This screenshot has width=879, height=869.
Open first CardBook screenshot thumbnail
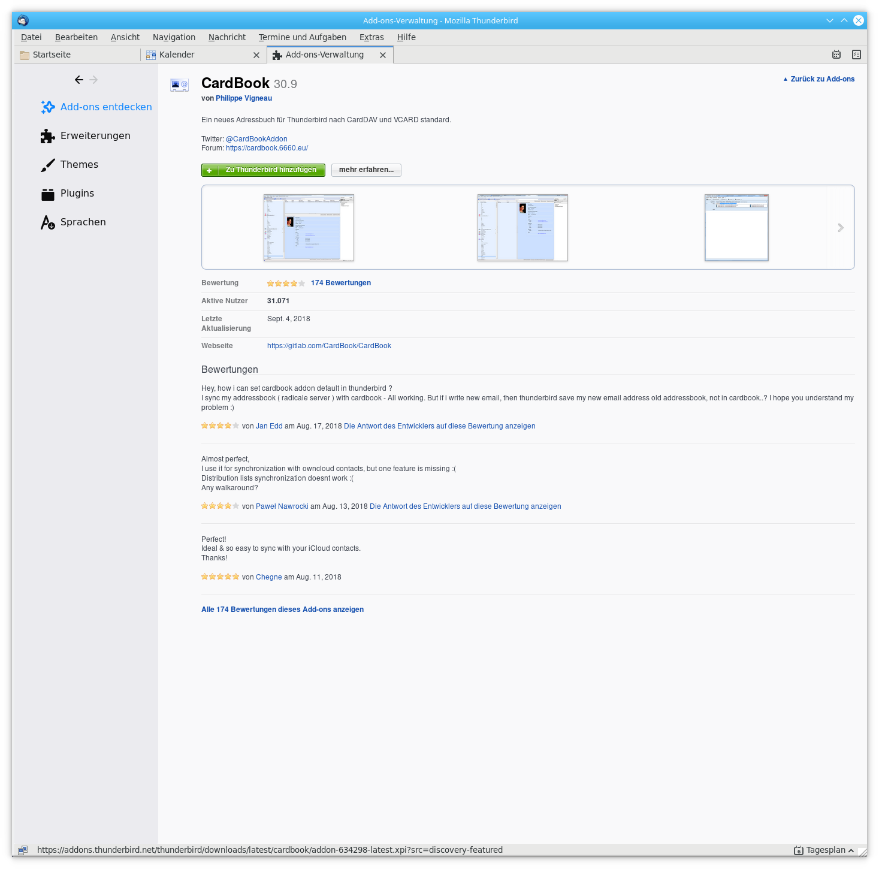[x=309, y=228]
